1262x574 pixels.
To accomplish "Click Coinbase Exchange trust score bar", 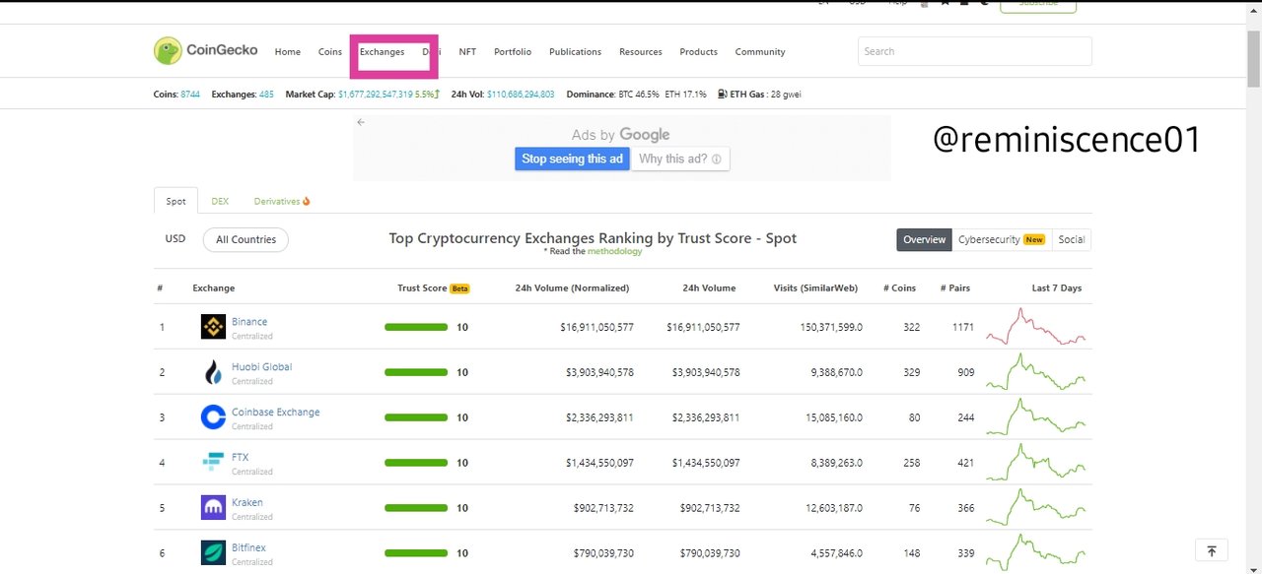I will point(416,417).
